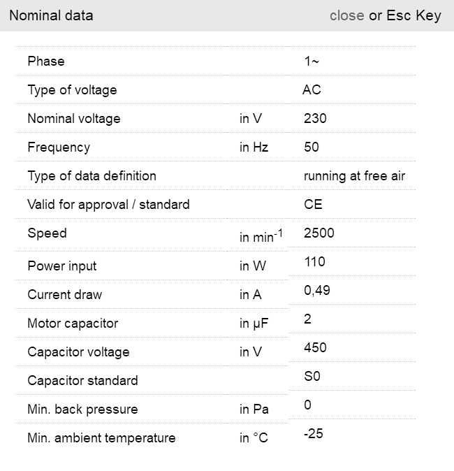Click the close link in the header

[346, 15]
